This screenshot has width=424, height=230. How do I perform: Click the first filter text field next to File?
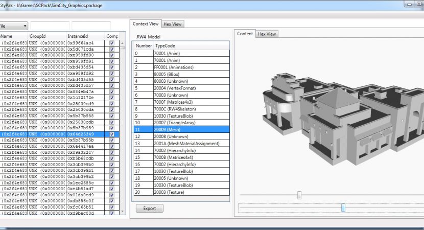coord(50,26)
